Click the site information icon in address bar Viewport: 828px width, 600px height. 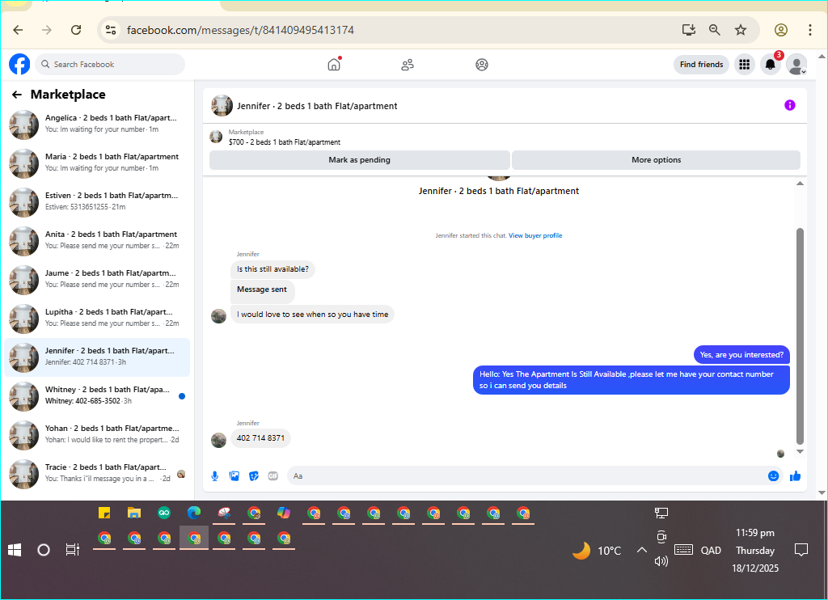click(x=110, y=30)
